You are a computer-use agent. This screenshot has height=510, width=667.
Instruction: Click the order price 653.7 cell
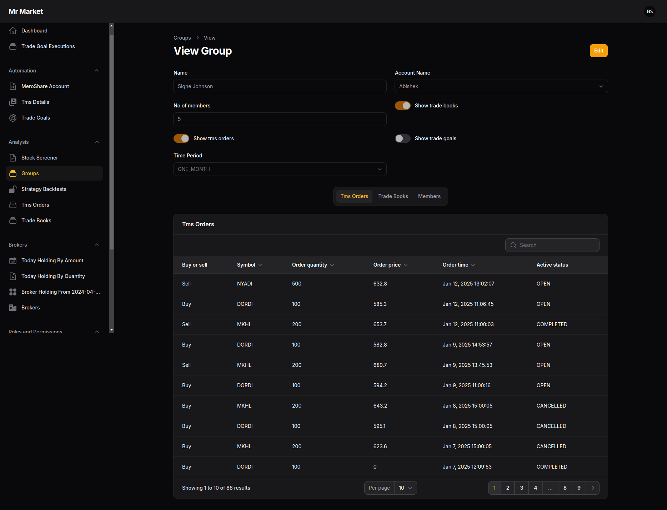point(380,324)
